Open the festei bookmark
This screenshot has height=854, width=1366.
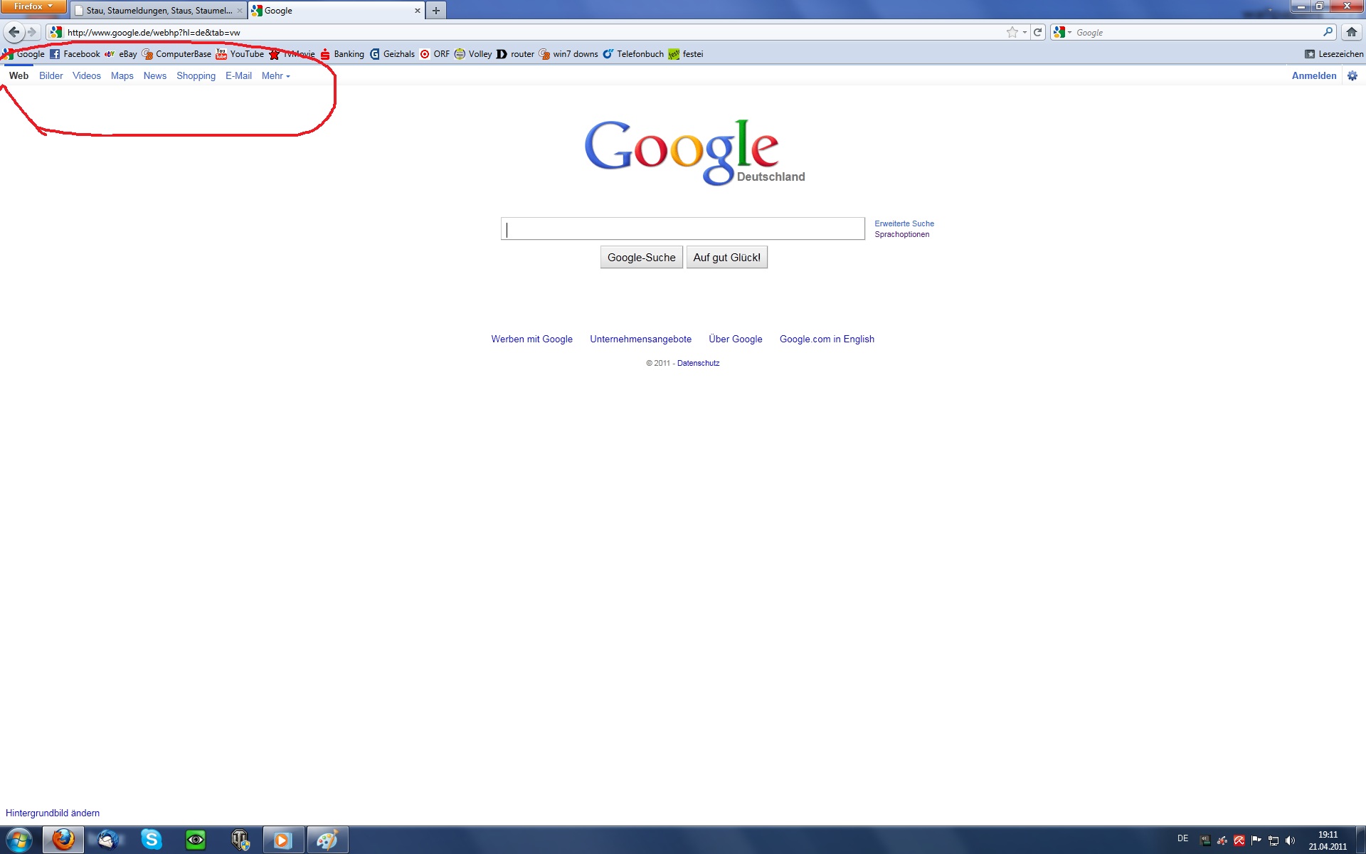point(686,54)
